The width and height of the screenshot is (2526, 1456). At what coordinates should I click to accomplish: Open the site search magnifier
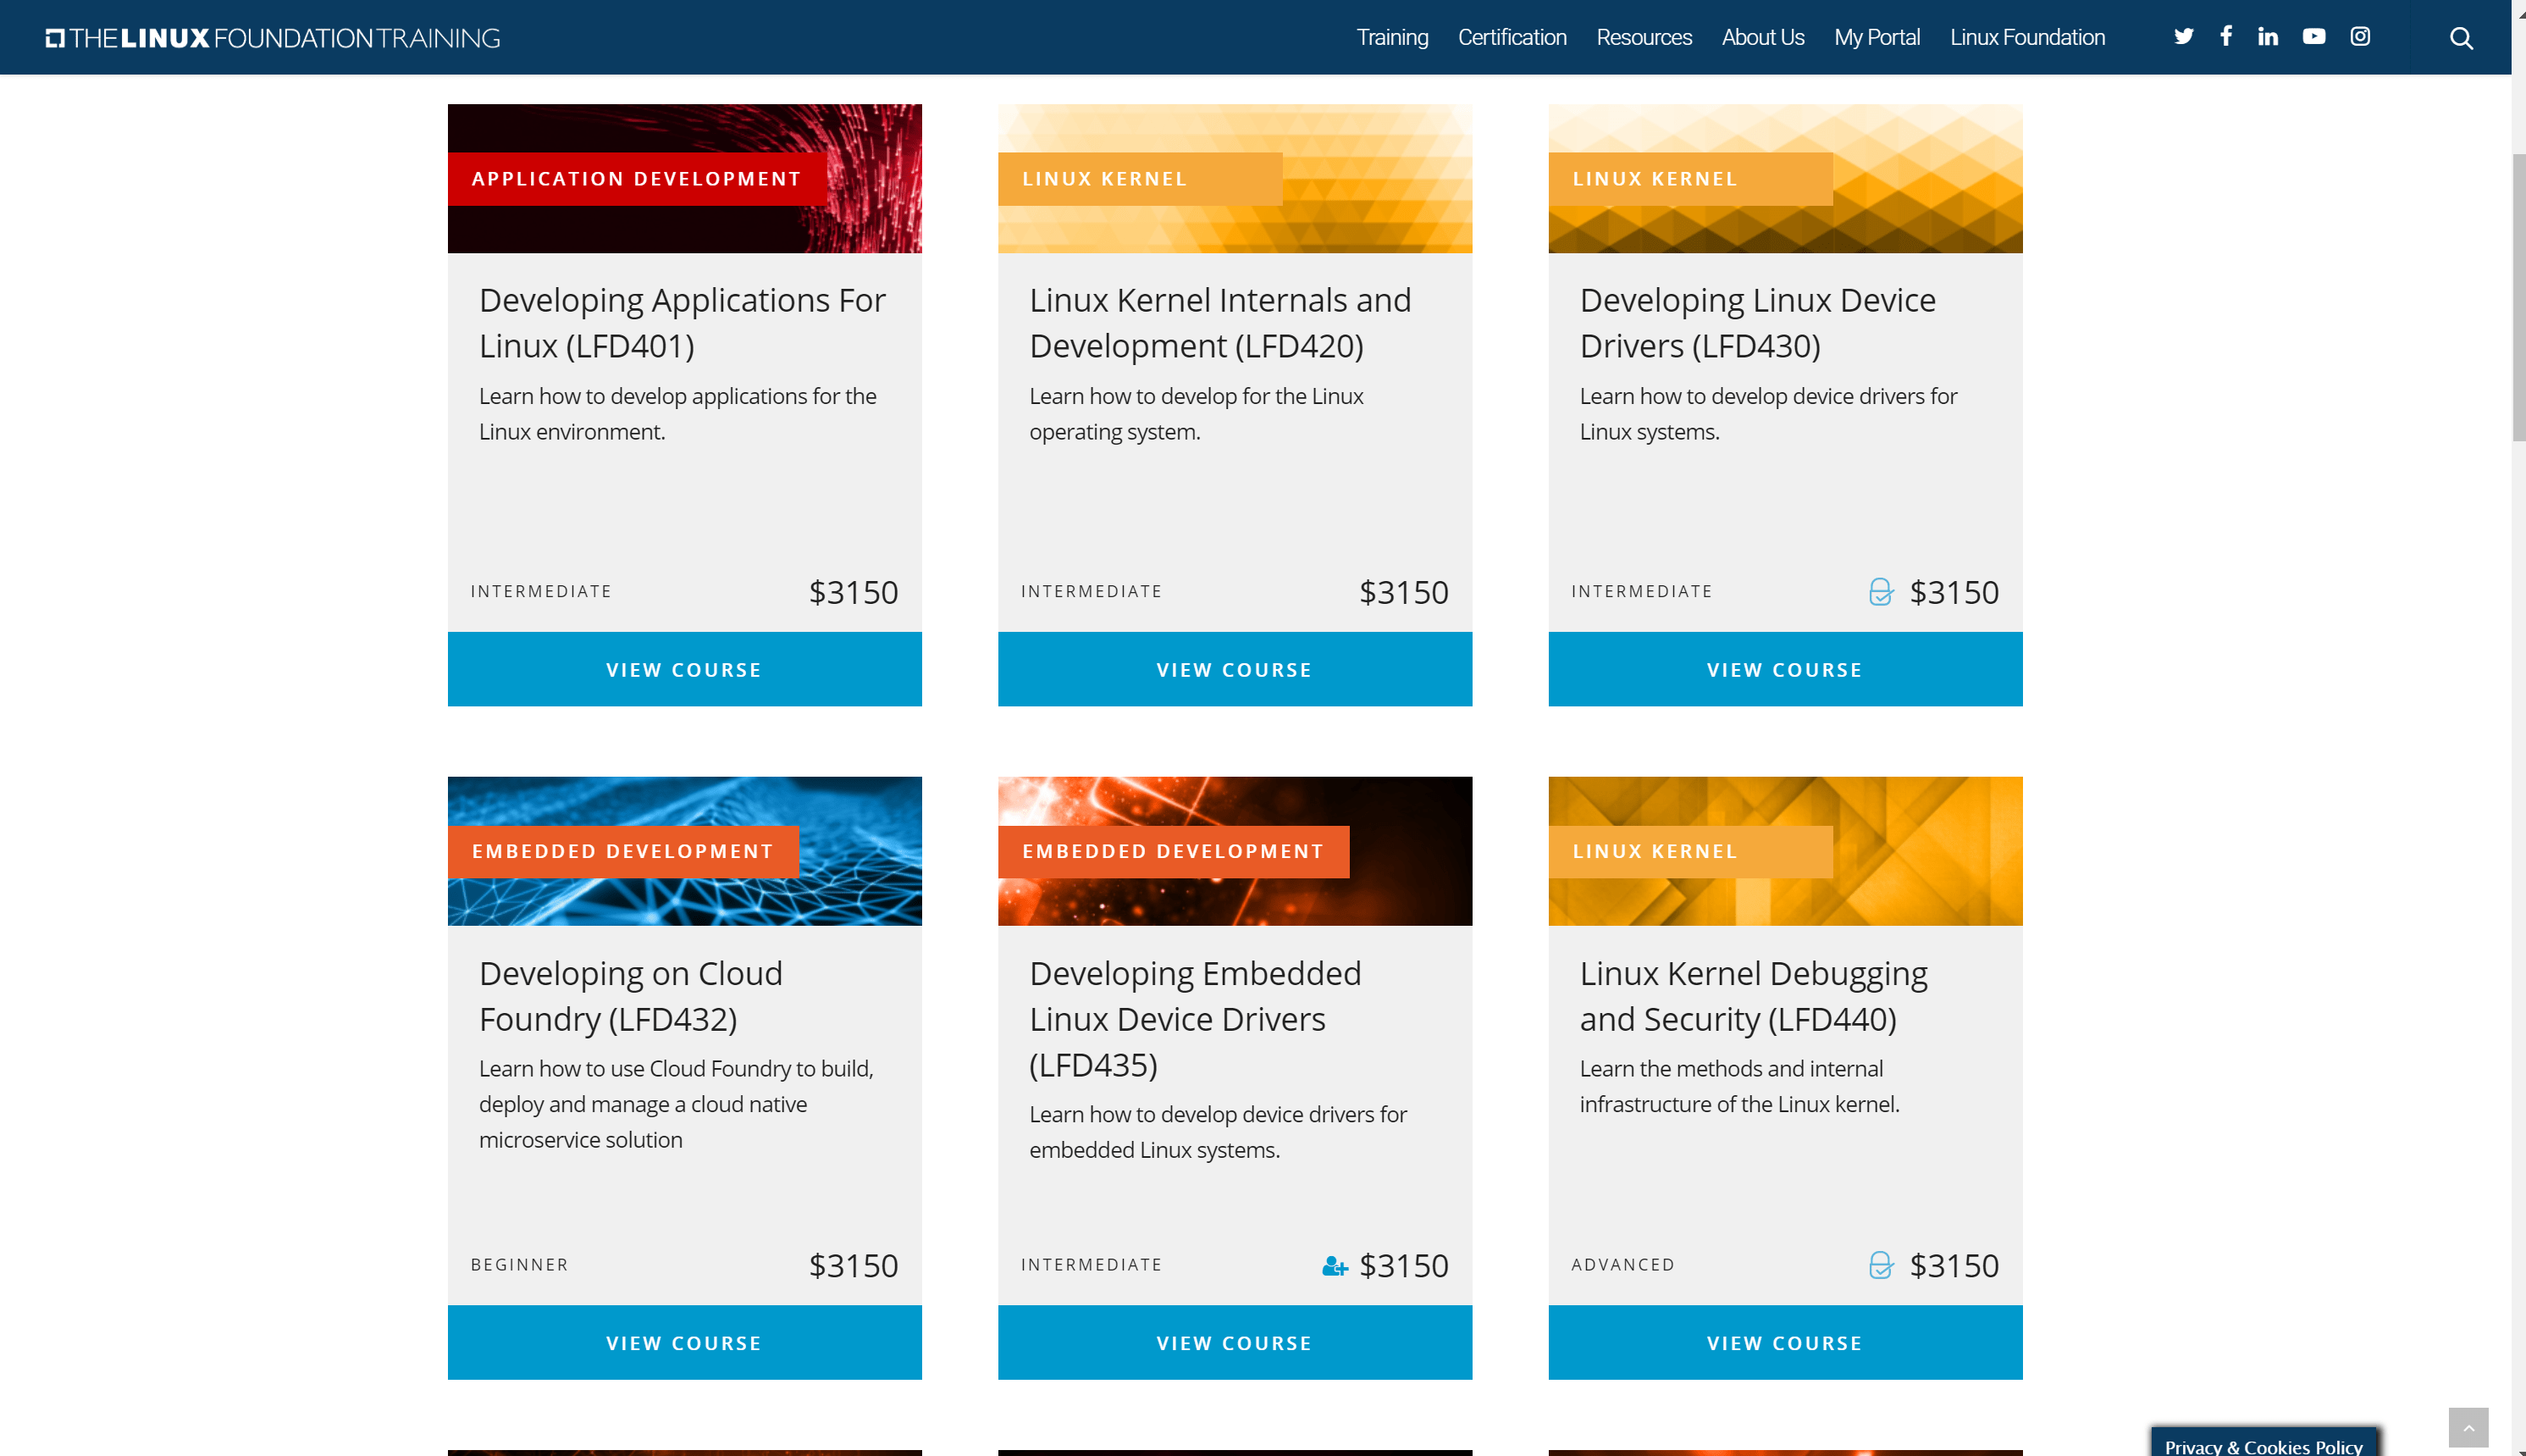coord(2460,38)
